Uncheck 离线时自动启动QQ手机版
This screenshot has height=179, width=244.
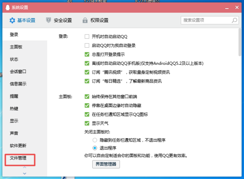point(87,63)
